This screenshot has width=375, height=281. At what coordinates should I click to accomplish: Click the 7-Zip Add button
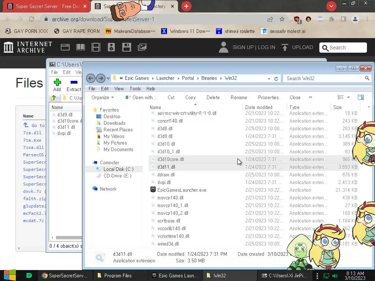click(57, 85)
